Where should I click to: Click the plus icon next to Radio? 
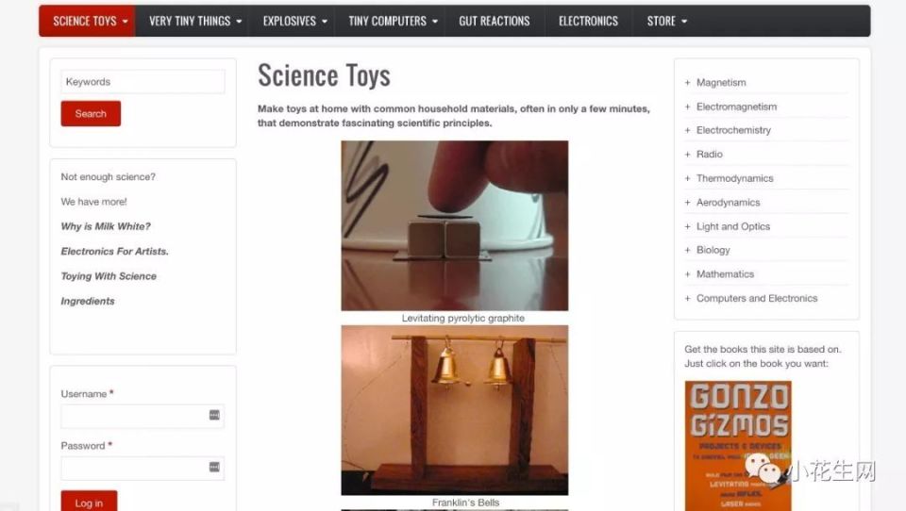coord(688,155)
